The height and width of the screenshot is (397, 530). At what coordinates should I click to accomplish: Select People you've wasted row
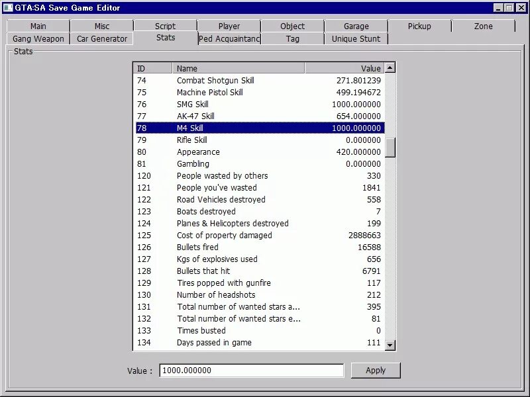259,187
